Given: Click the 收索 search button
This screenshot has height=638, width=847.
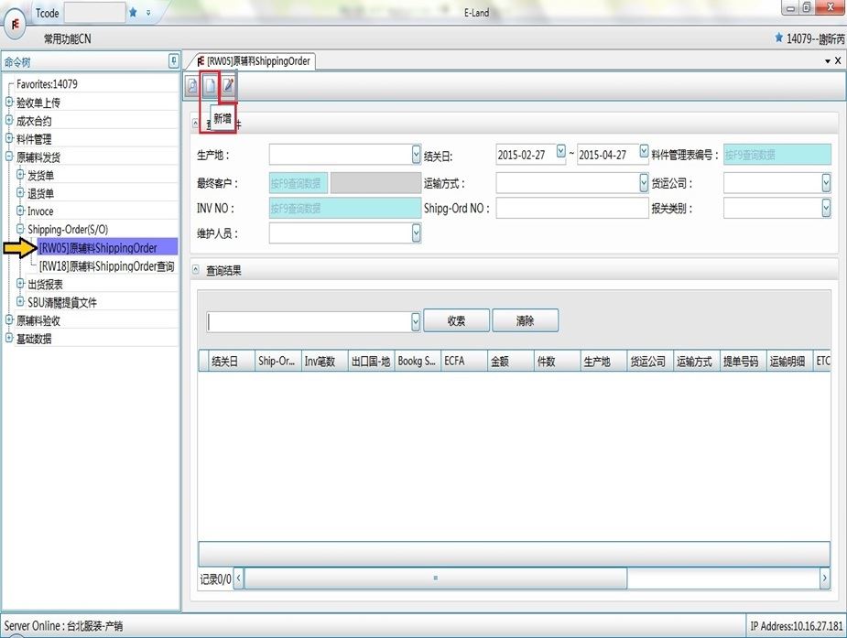Looking at the screenshot, I should click(x=456, y=320).
